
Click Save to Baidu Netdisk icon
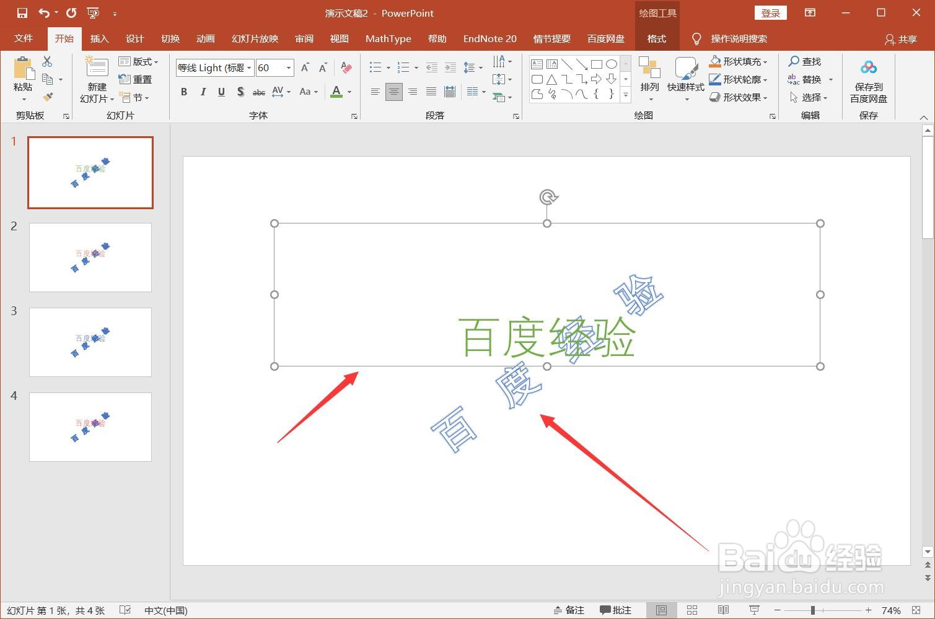point(869,67)
